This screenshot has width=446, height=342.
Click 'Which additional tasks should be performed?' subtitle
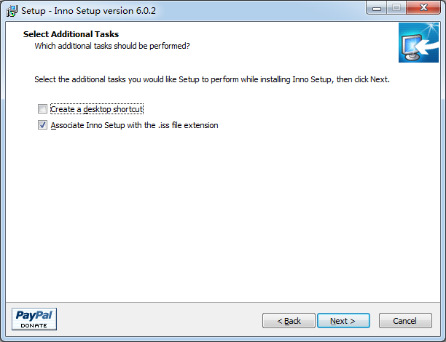click(x=112, y=46)
